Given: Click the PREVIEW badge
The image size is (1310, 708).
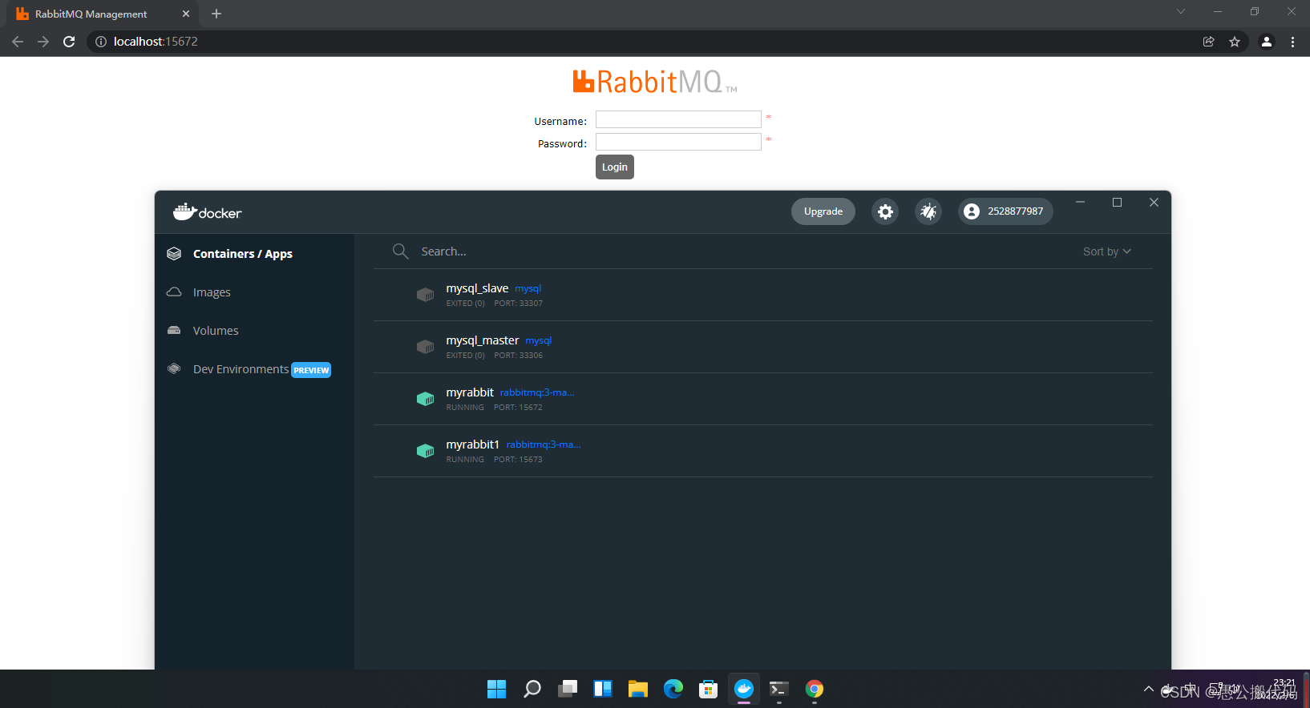Looking at the screenshot, I should pyautogui.click(x=311, y=370).
